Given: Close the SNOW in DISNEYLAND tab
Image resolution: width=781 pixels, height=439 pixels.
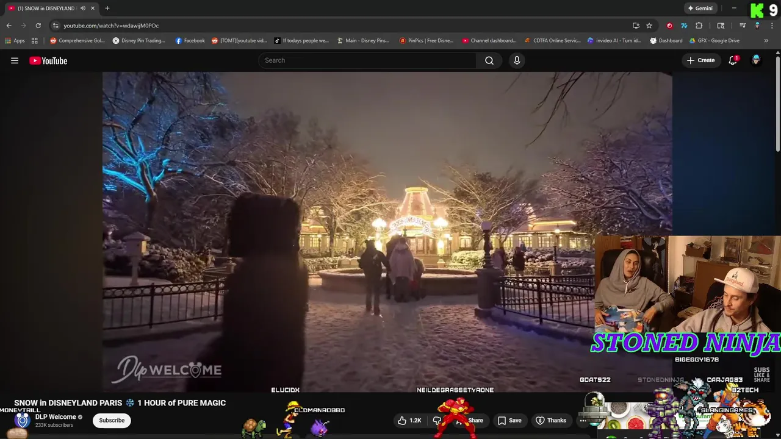Looking at the screenshot, I should click(x=93, y=9).
